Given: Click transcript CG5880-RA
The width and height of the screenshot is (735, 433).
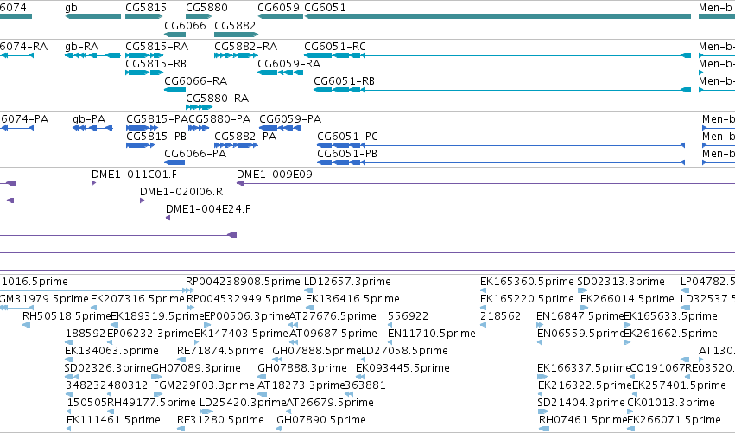Looking at the screenshot, I should (x=200, y=107).
